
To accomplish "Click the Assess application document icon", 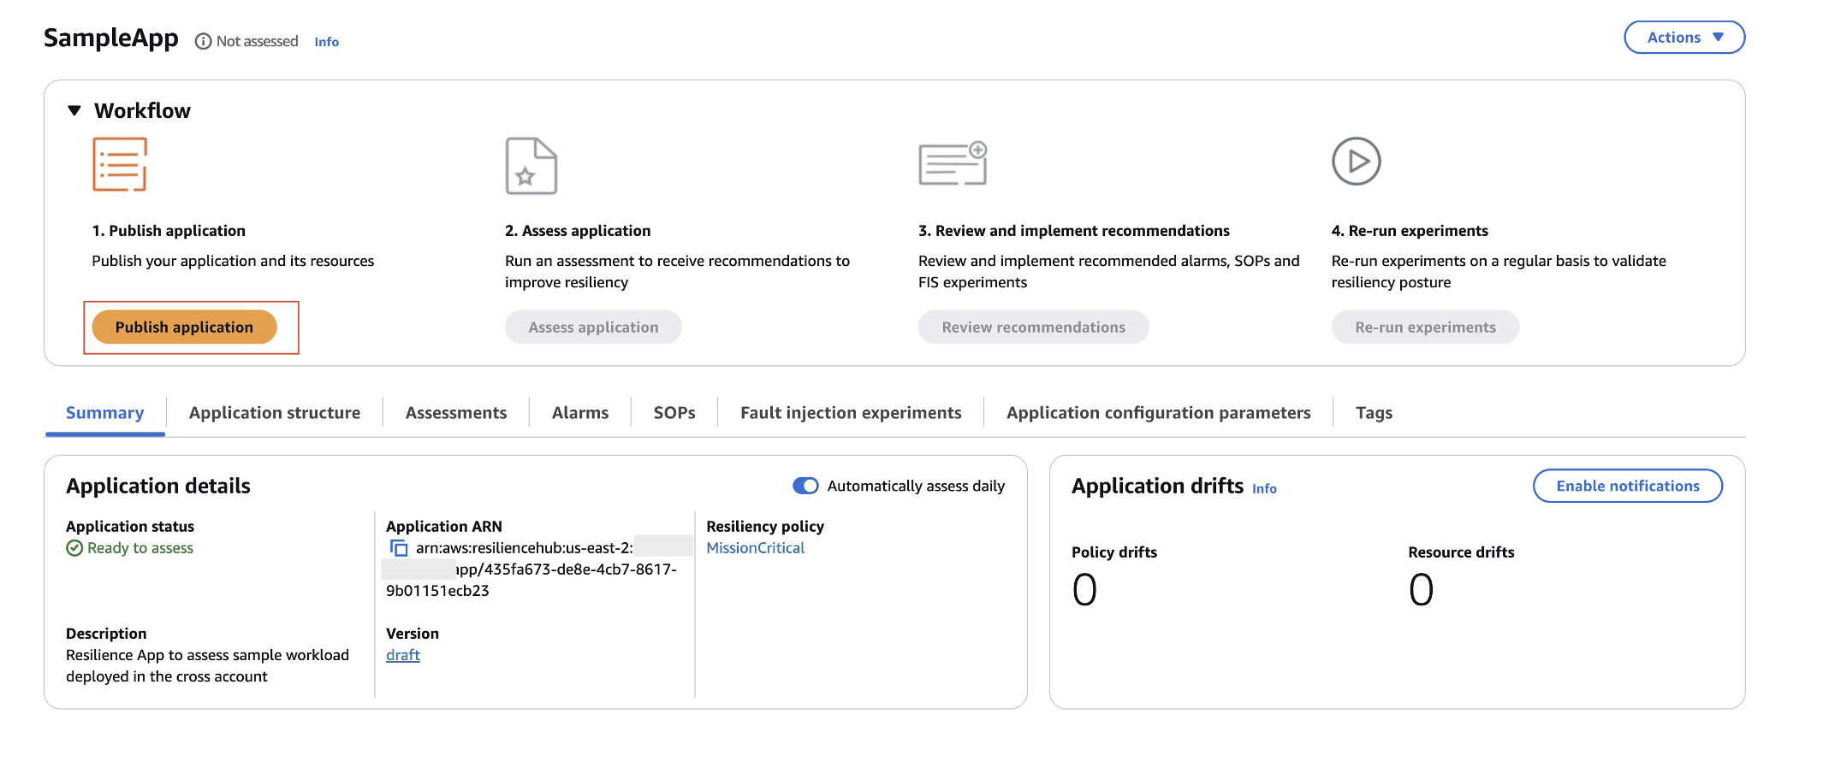I will (x=531, y=167).
